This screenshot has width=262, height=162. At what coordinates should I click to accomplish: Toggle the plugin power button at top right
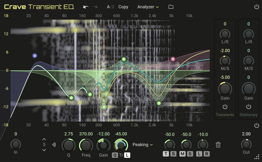(x=256, y=7)
